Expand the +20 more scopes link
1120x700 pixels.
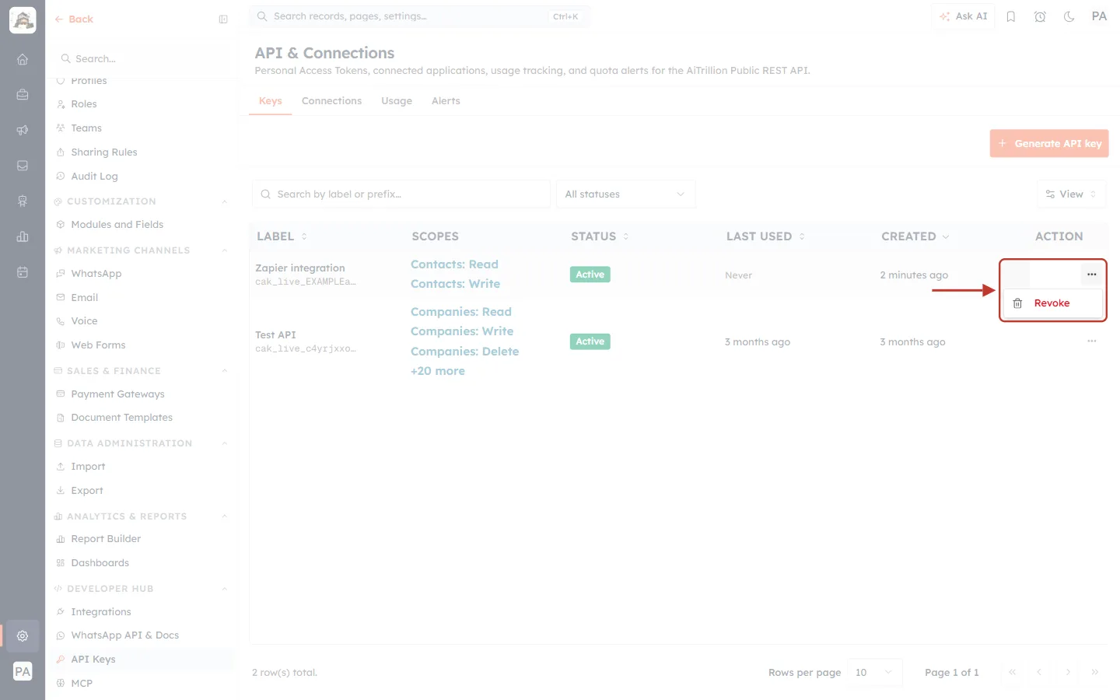[438, 371]
